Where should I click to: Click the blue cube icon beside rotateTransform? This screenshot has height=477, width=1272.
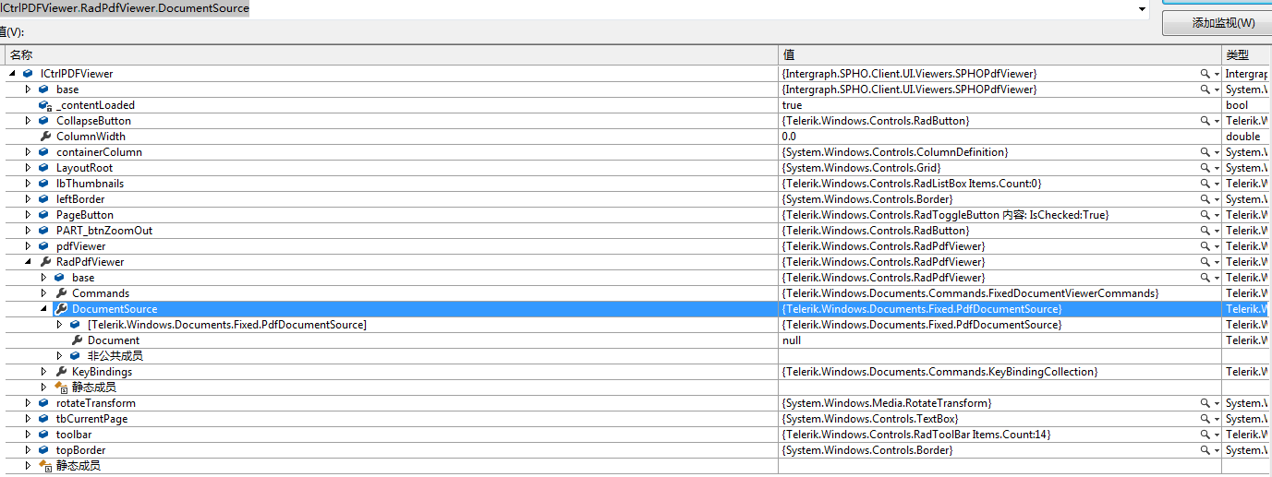tap(43, 403)
